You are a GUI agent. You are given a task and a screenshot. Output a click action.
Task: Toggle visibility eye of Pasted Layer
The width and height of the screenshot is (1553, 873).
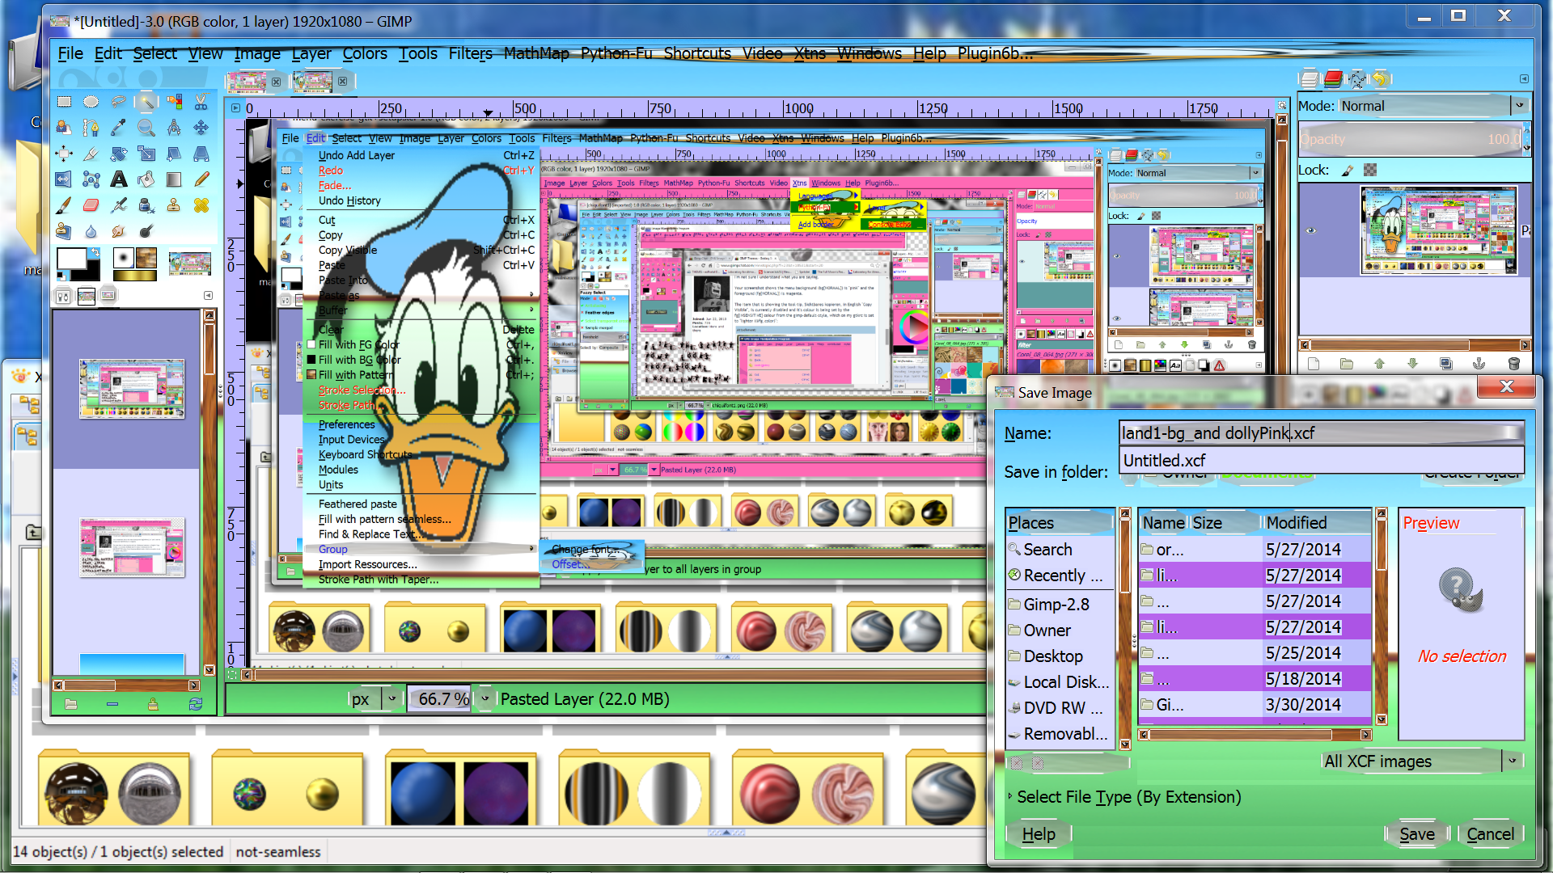tap(1311, 230)
